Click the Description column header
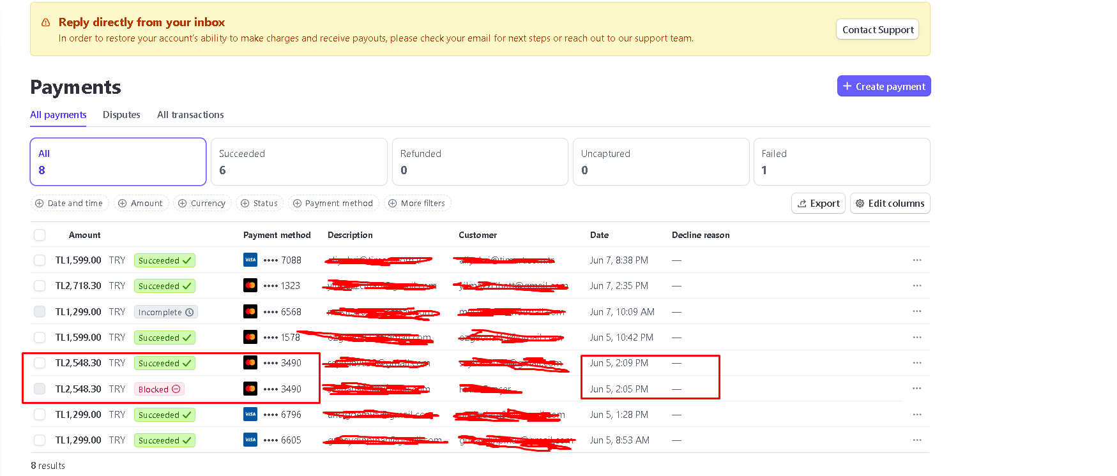 pyautogui.click(x=350, y=235)
